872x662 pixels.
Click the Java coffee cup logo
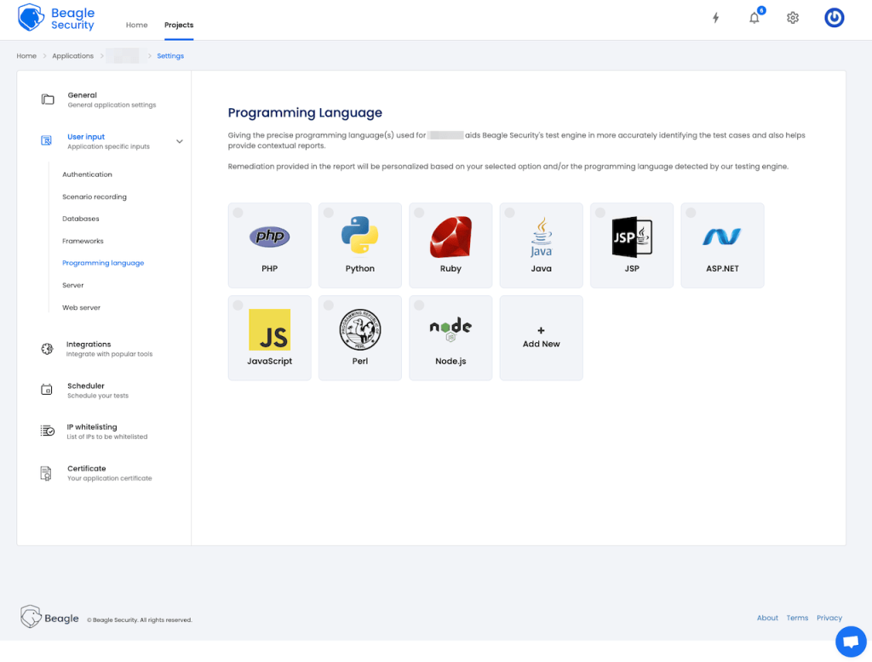click(x=541, y=237)
